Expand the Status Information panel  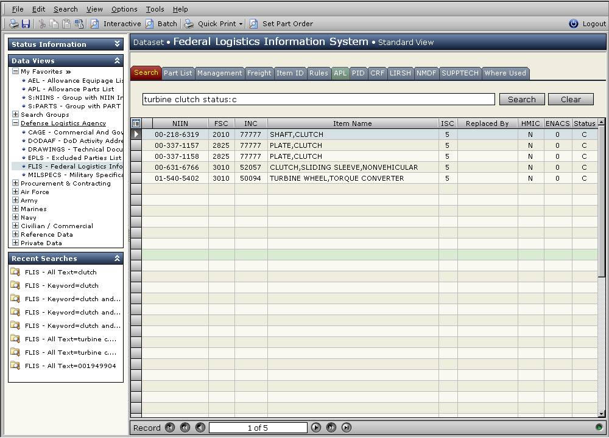click(118, 44)
